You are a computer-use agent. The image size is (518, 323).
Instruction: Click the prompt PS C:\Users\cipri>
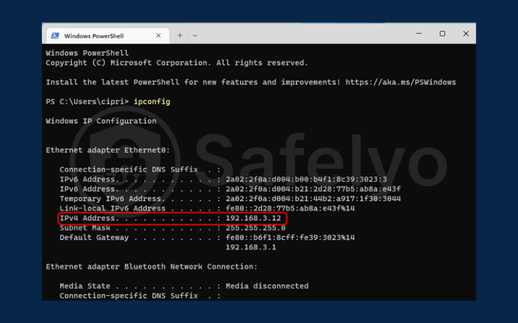click(x=87, y=101)
